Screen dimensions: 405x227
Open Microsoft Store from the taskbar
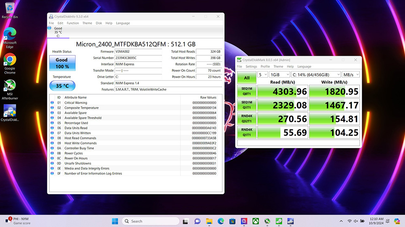click(x=232, y=221)
